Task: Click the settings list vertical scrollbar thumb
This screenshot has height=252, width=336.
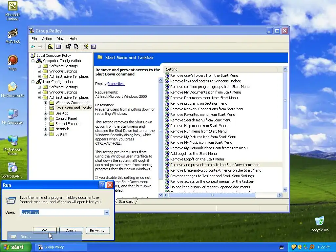Action: coord(285,100)
